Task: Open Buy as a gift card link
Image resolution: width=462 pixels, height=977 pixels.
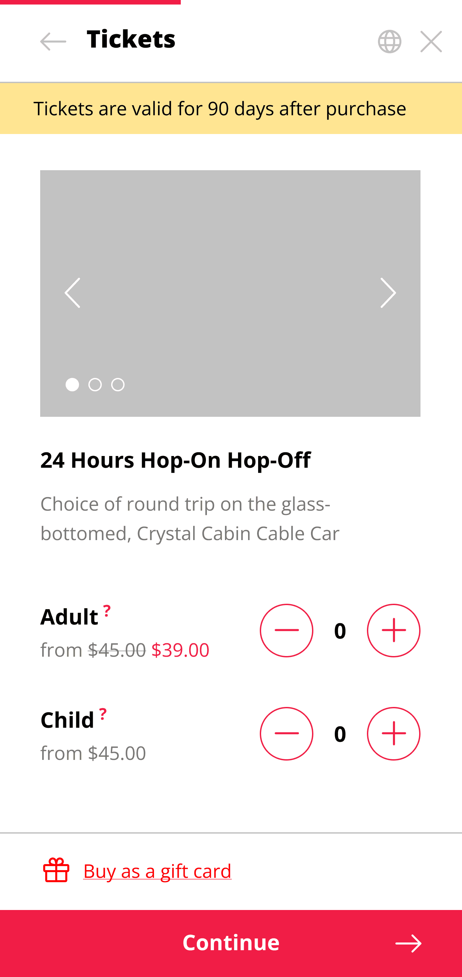Action: pyautogui.click(x=157, y=871)
